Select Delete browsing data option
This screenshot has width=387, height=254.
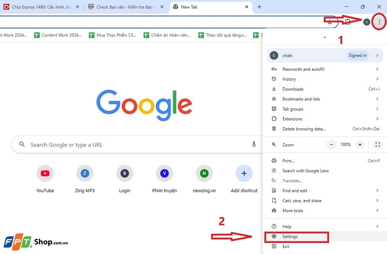point(325,129)
